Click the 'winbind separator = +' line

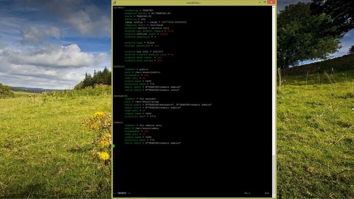(x=140, y=37)
